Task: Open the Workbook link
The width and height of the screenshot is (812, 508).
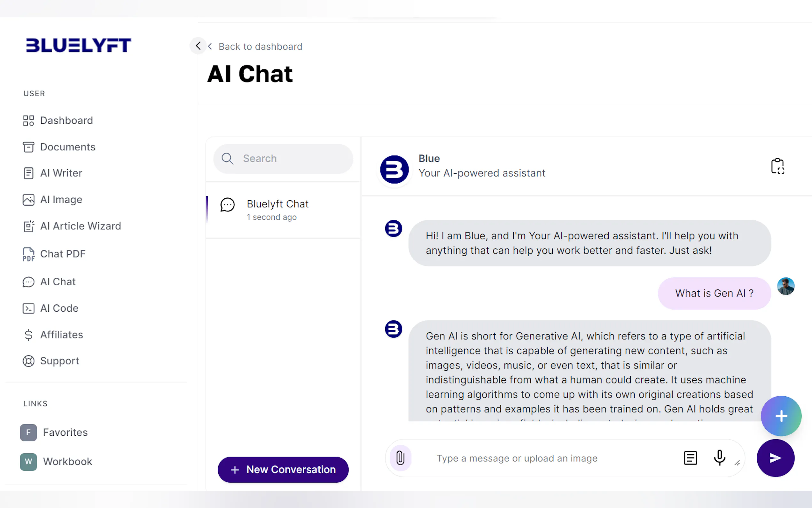Action: pos(67,462)
